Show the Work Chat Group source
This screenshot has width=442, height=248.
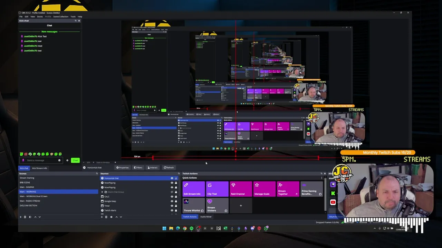172,192
